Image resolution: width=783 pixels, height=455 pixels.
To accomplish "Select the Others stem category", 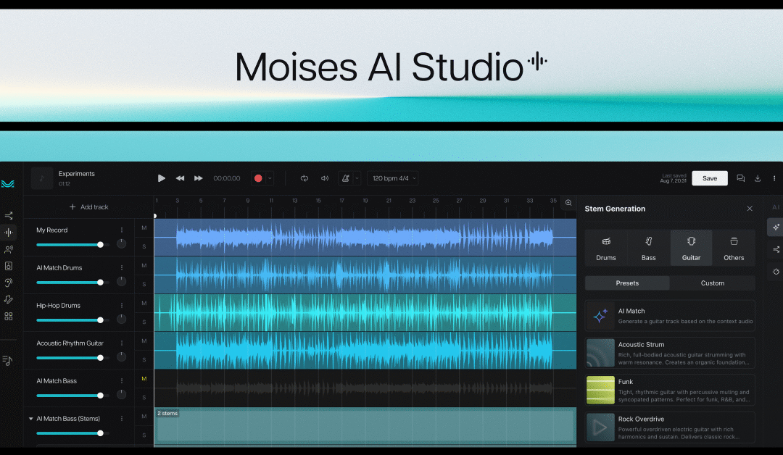I will click(734, 247).
